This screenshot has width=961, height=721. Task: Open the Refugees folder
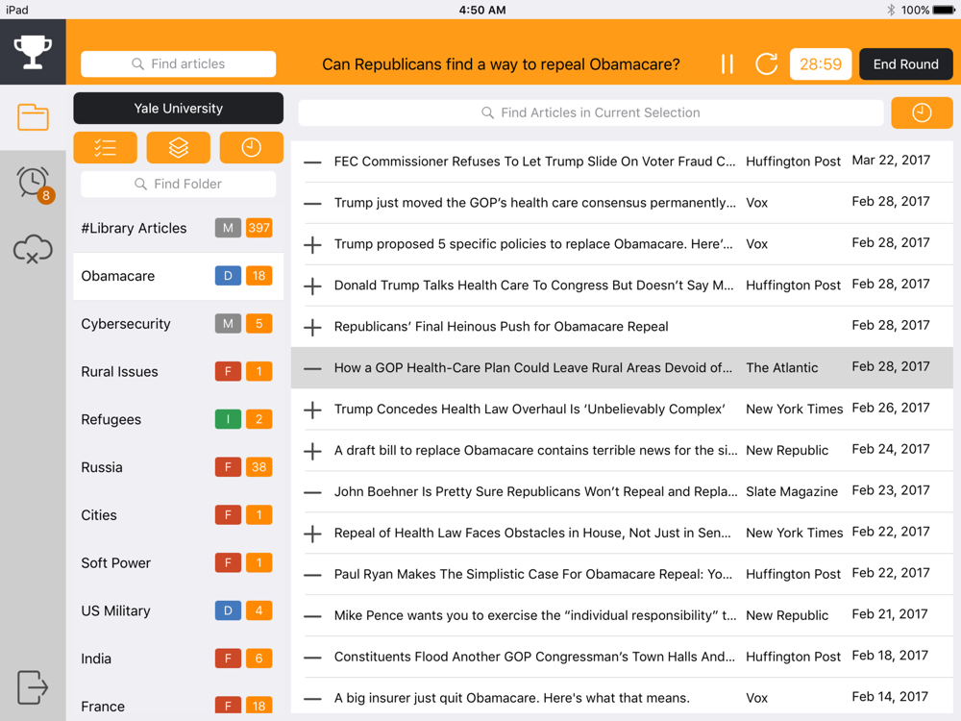[x=179, y=419]
